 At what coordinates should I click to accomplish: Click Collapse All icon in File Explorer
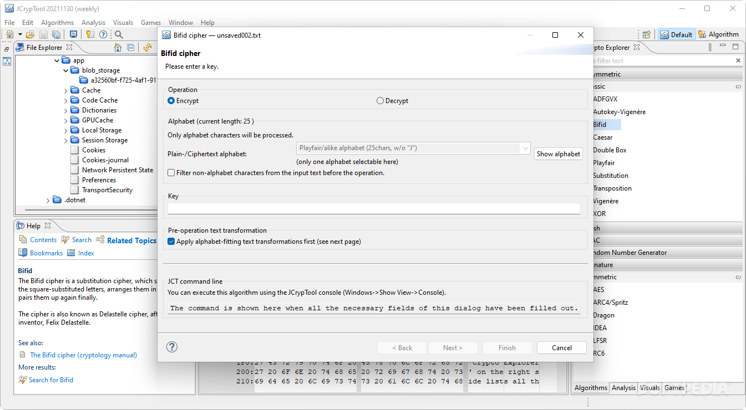tap(131, 48)
